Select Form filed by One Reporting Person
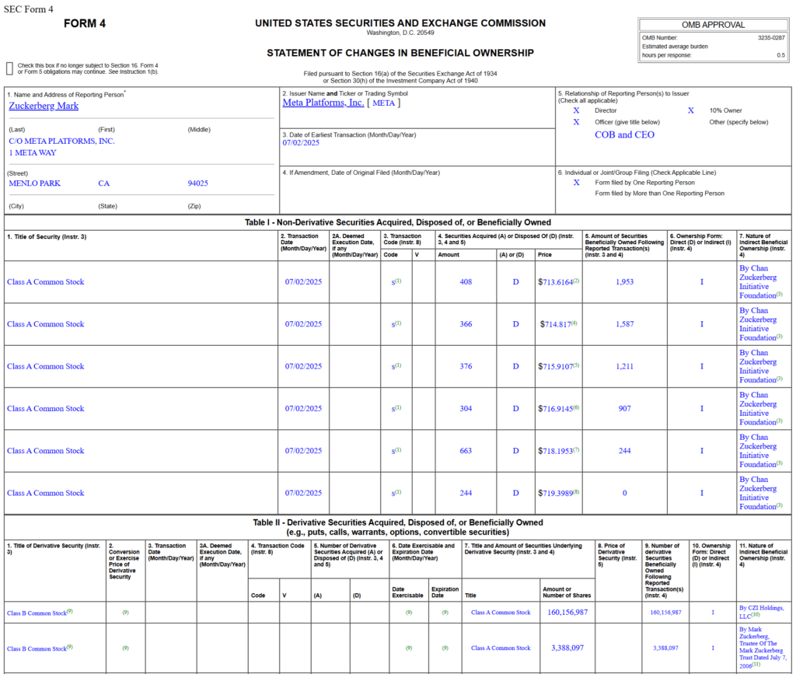The width and height of the screenshot is (796, 674). coord(576,183)
